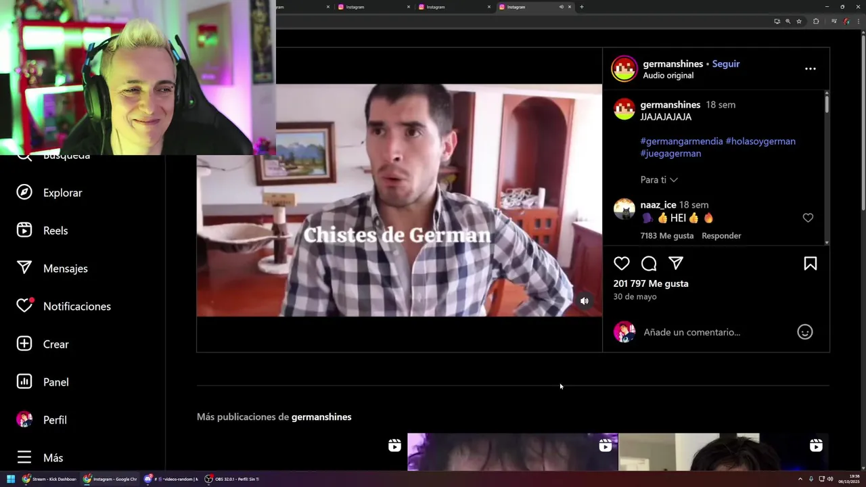
Task: Like the post with the heart icon
Action: point(622,264)
